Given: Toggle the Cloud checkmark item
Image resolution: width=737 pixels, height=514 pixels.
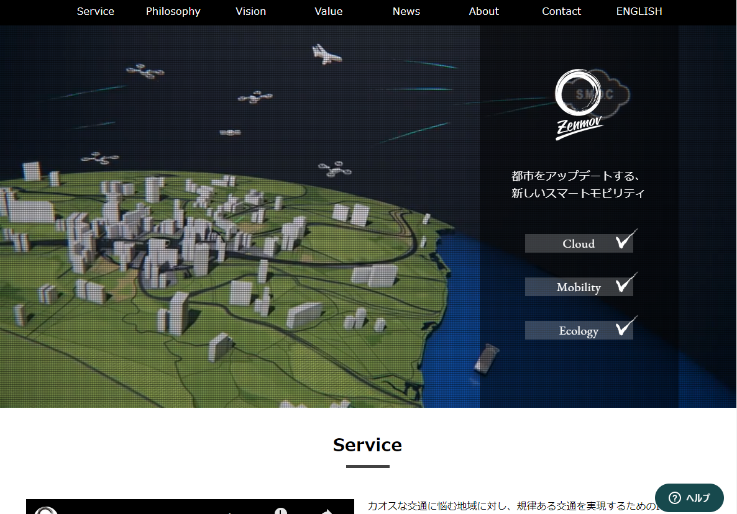Looking at the screenshot, I should tap(579, 243).
